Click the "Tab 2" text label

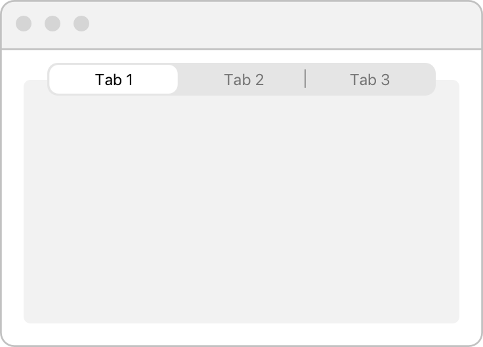[x=243, y=80]
